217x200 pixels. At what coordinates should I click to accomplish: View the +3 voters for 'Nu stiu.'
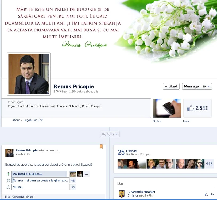73,187
